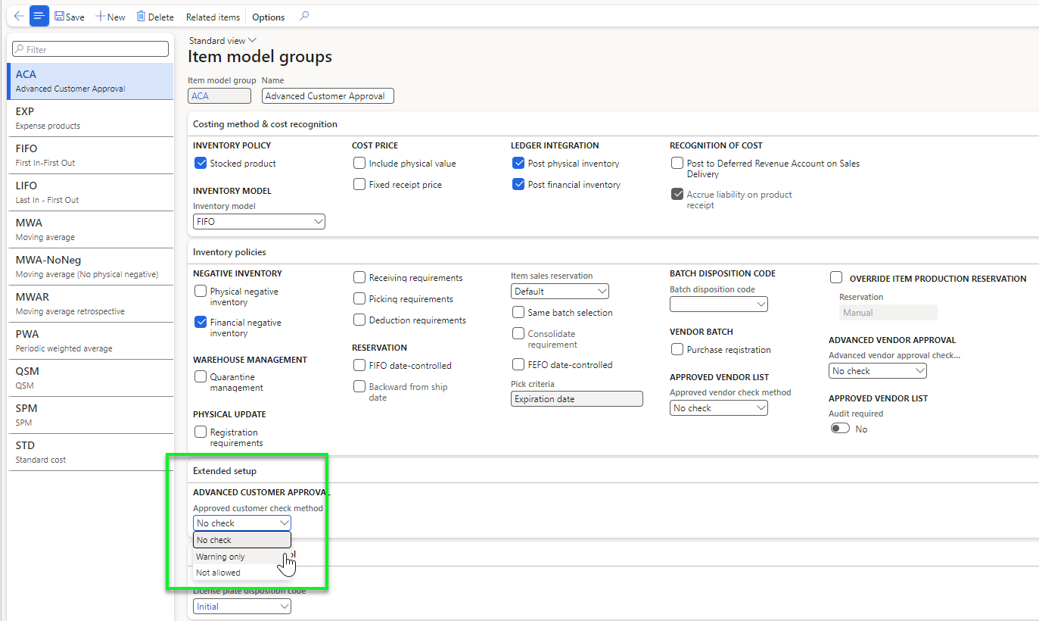Viewport: 1039px width, 621px height.
Task: Open the Options menu
Action: [x=269, y=16]
